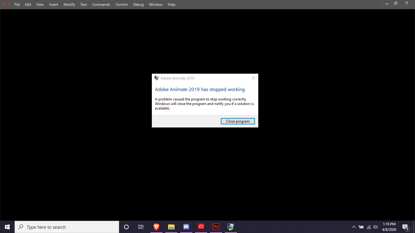Open File Explorer from the taskbar
The height and width of the screenshot is (233, 415).
click(x=171, y=227)
